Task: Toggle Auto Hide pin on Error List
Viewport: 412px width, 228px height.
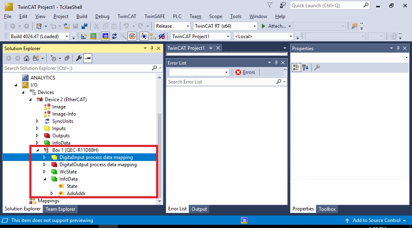Action: coord(276,63)
